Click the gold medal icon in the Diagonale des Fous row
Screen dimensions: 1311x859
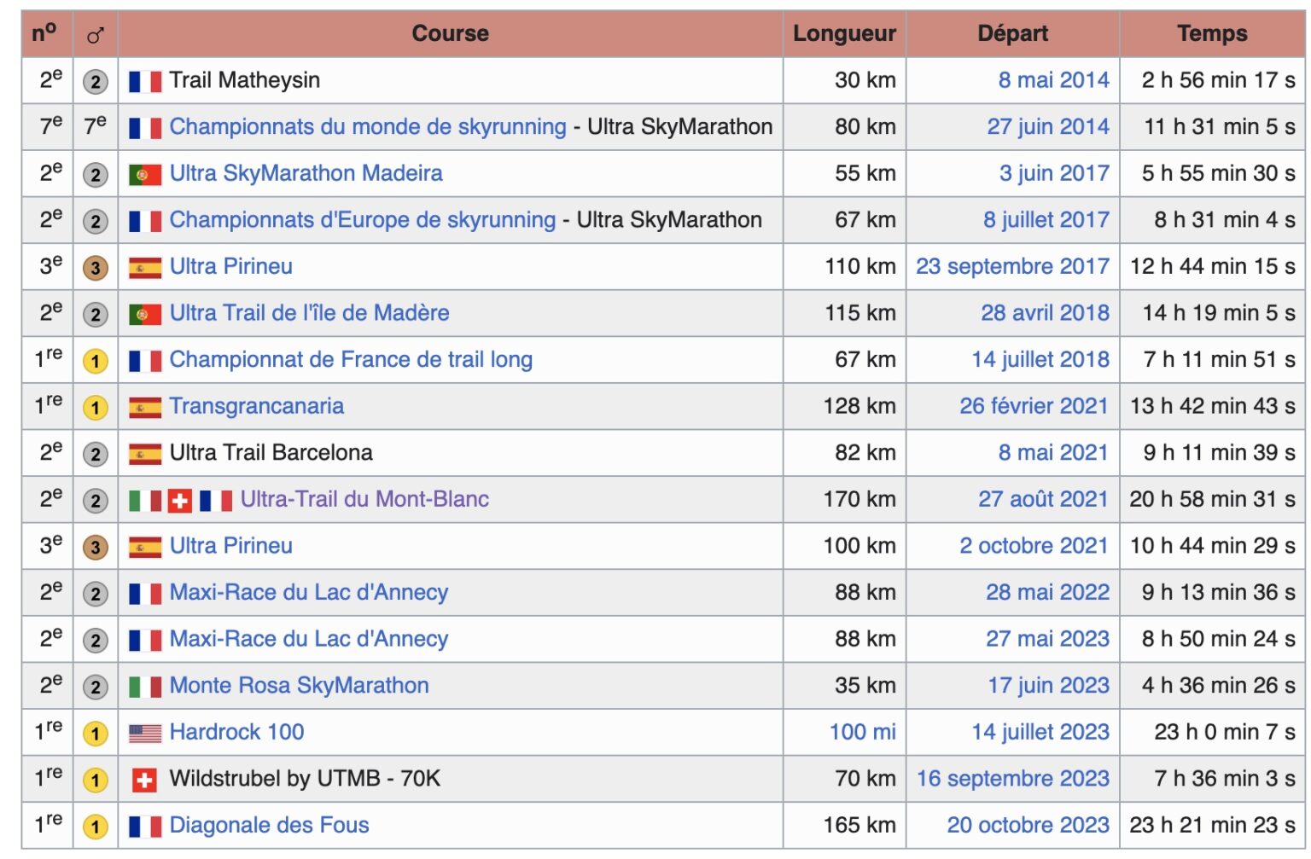(x=96, y=827)
